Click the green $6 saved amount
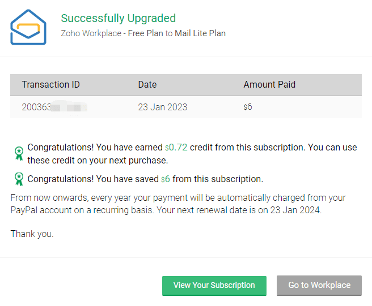Image resolution: width=372 pixels, height=306 pixels. pyautogui.click(x=166, y=179)
